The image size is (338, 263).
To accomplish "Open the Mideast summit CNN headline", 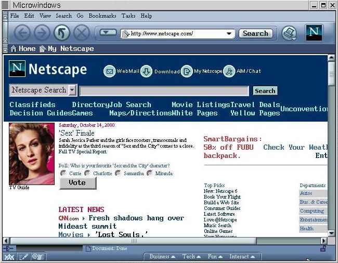I will coord(121,222).
